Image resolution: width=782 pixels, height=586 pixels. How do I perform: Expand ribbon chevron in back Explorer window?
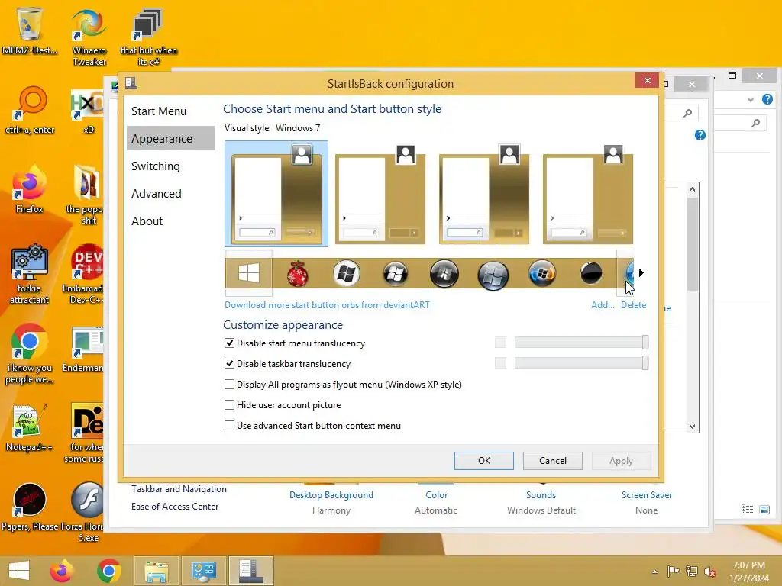(751, 100)
